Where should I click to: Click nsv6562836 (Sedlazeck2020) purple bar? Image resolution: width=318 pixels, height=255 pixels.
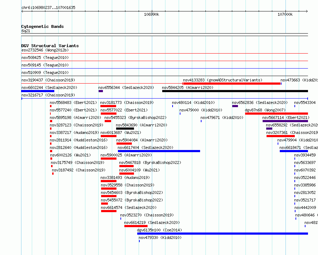tap(235, 106)
